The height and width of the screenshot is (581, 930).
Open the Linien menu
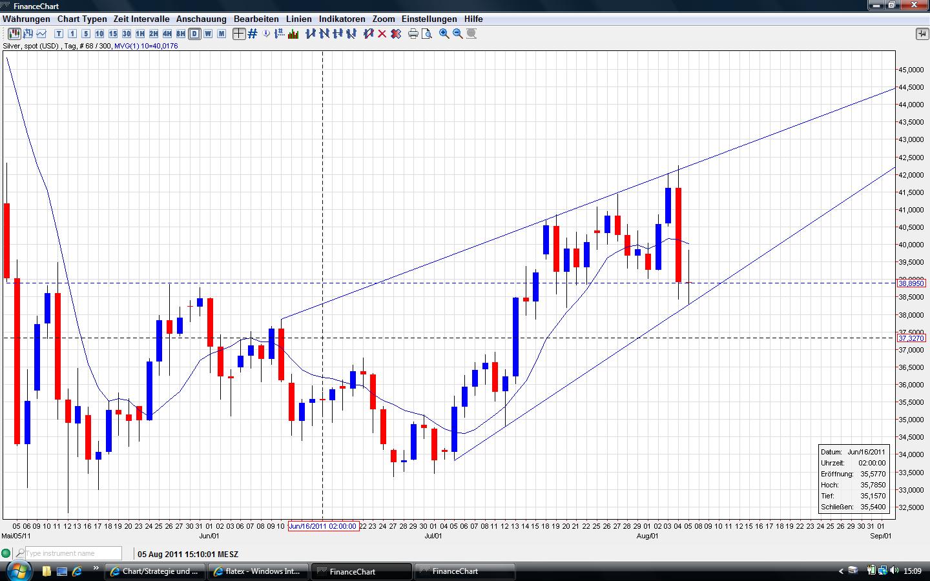299,19
